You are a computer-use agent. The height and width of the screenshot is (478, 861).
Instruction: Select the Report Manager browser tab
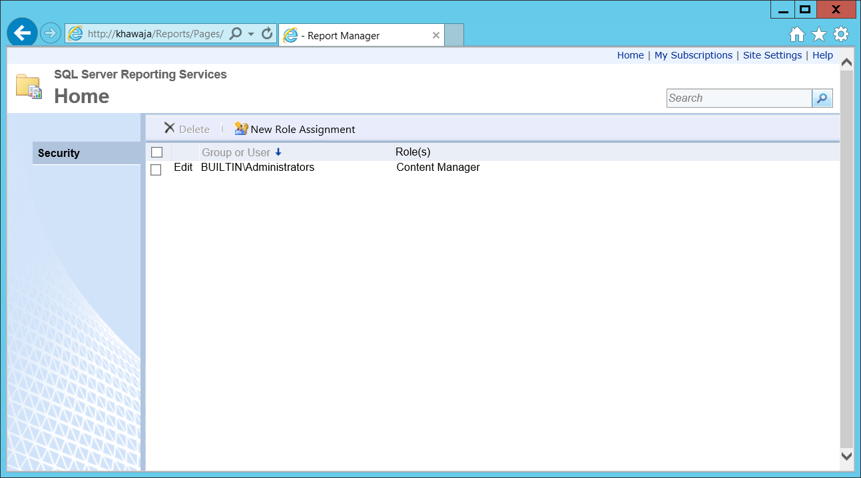pos(362,36)
